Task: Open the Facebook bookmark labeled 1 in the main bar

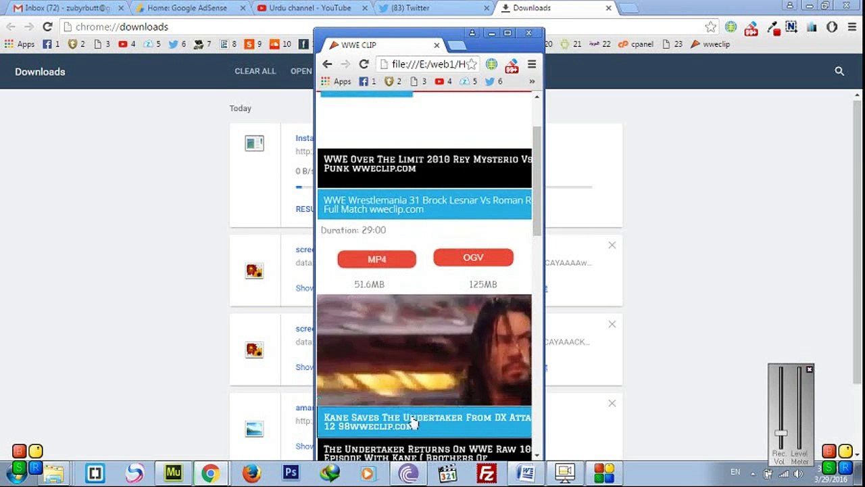Action: [x=51, y=44]
